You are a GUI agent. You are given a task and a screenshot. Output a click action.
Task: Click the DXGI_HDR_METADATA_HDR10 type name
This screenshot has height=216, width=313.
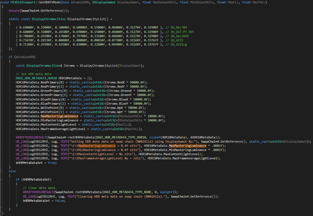coord(36,78)
